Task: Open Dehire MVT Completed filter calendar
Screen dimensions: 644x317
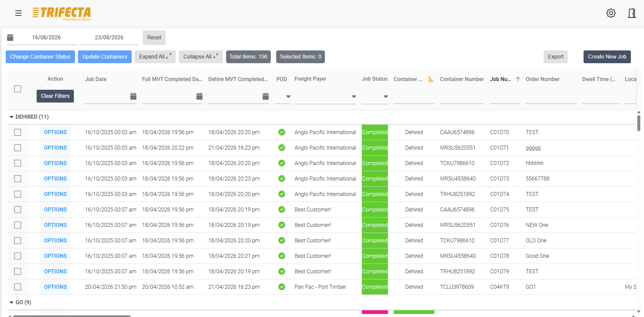Action: coord(265,96)
